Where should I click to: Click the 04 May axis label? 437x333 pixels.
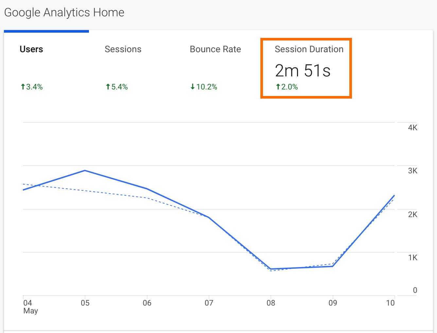[30, 307]
